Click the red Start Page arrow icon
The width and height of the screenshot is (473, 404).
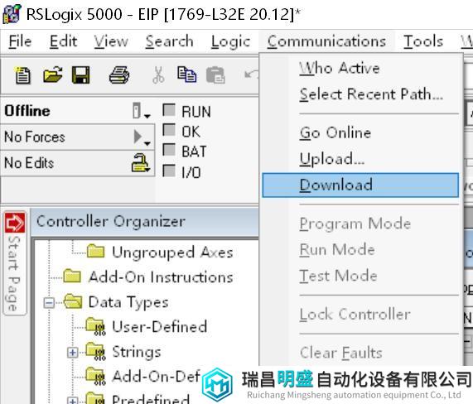point(15,223)
